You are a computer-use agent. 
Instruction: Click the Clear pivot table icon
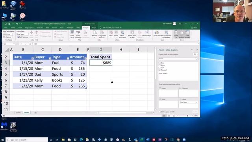click(x=111, y=34)
